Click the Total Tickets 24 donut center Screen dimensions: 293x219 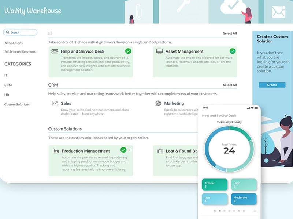[x=229, y=149]
